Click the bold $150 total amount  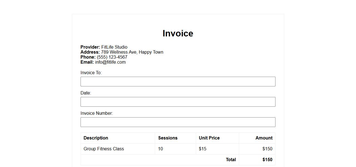click(x=267, y=160)
